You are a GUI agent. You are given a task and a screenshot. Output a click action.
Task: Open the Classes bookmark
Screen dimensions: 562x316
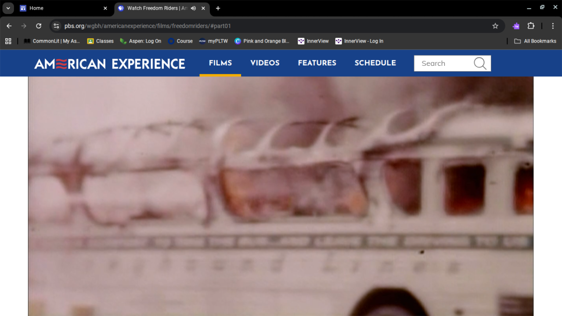click(x=100, y=41)
